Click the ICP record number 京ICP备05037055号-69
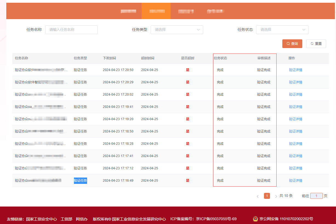336x224 pixels. pyautogui.click(x=216, y=219)
